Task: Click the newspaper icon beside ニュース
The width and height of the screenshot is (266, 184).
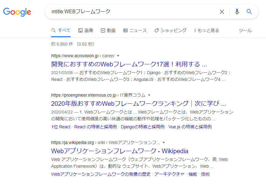Action: click(x=125, y=30)
